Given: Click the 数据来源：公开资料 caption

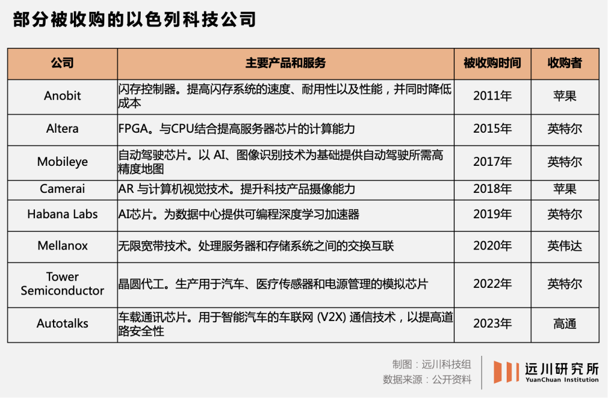Looking at the screenshot, I should coord(427,379).
